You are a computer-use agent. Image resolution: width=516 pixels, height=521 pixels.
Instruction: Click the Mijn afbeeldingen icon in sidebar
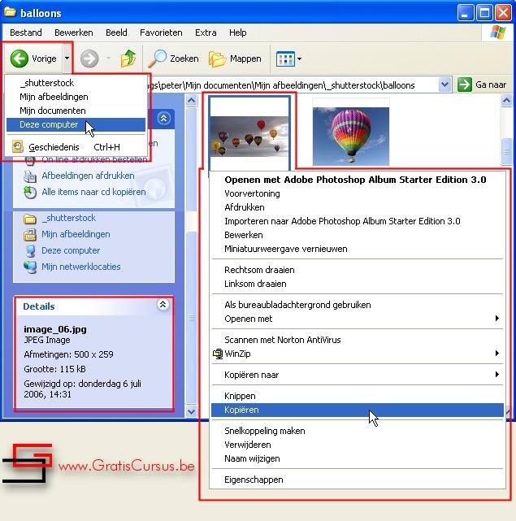point(30,235)
